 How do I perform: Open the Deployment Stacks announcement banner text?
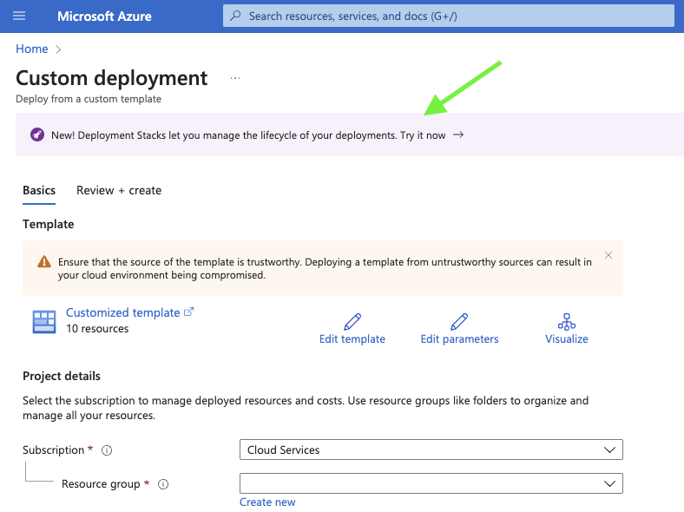point(248,135)
